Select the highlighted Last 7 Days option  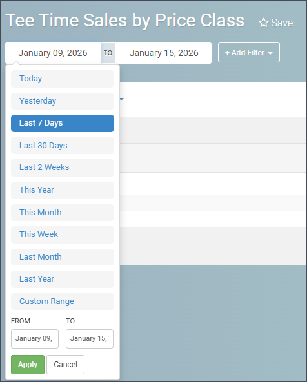(x=63, y=123)
